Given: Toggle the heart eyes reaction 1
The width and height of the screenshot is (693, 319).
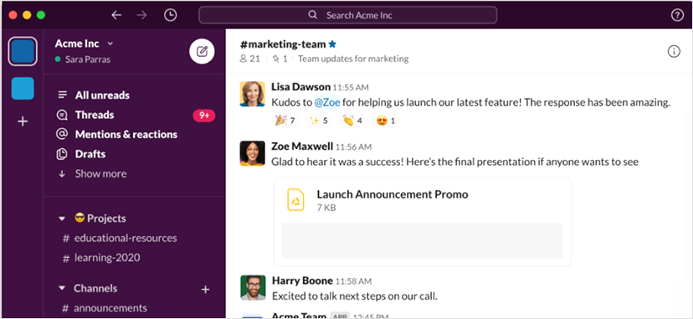Looking at the screenshot, I should click(x=386, y=121).
